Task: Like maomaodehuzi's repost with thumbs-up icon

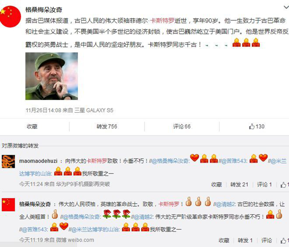Action: click(x=284, y=184)
